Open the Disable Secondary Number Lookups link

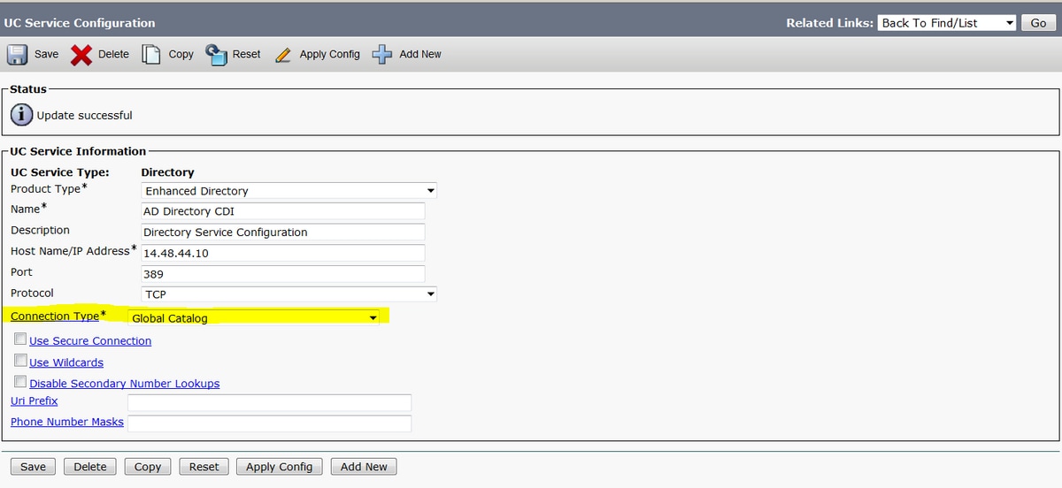coord(125,384)
